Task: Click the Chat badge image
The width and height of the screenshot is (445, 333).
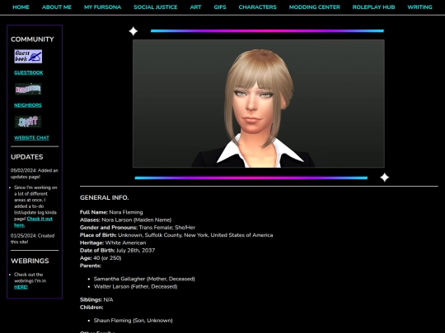Action: (x=28, y=122)
